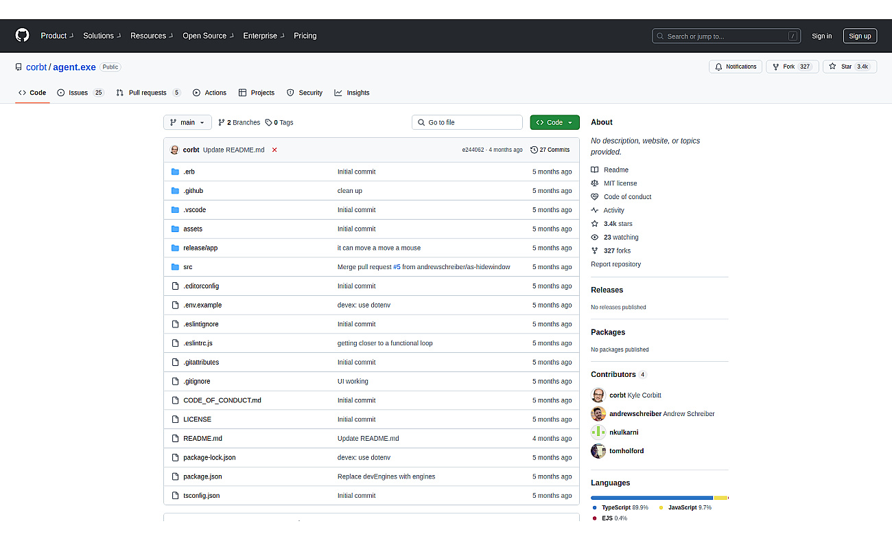Viewport: 892px width, 541px height.
Task: Select the Code tab
Action: coord(32,93)
